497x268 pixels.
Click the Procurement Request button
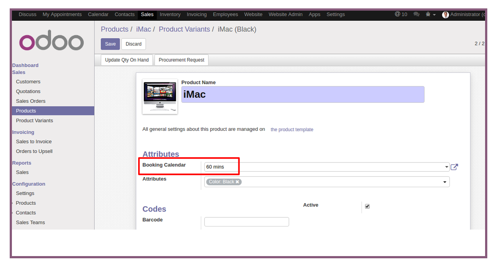[181, 60]
